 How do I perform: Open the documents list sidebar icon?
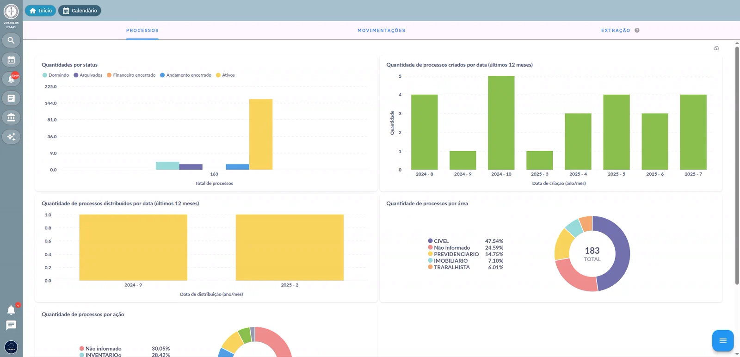[x=11, y=98]
